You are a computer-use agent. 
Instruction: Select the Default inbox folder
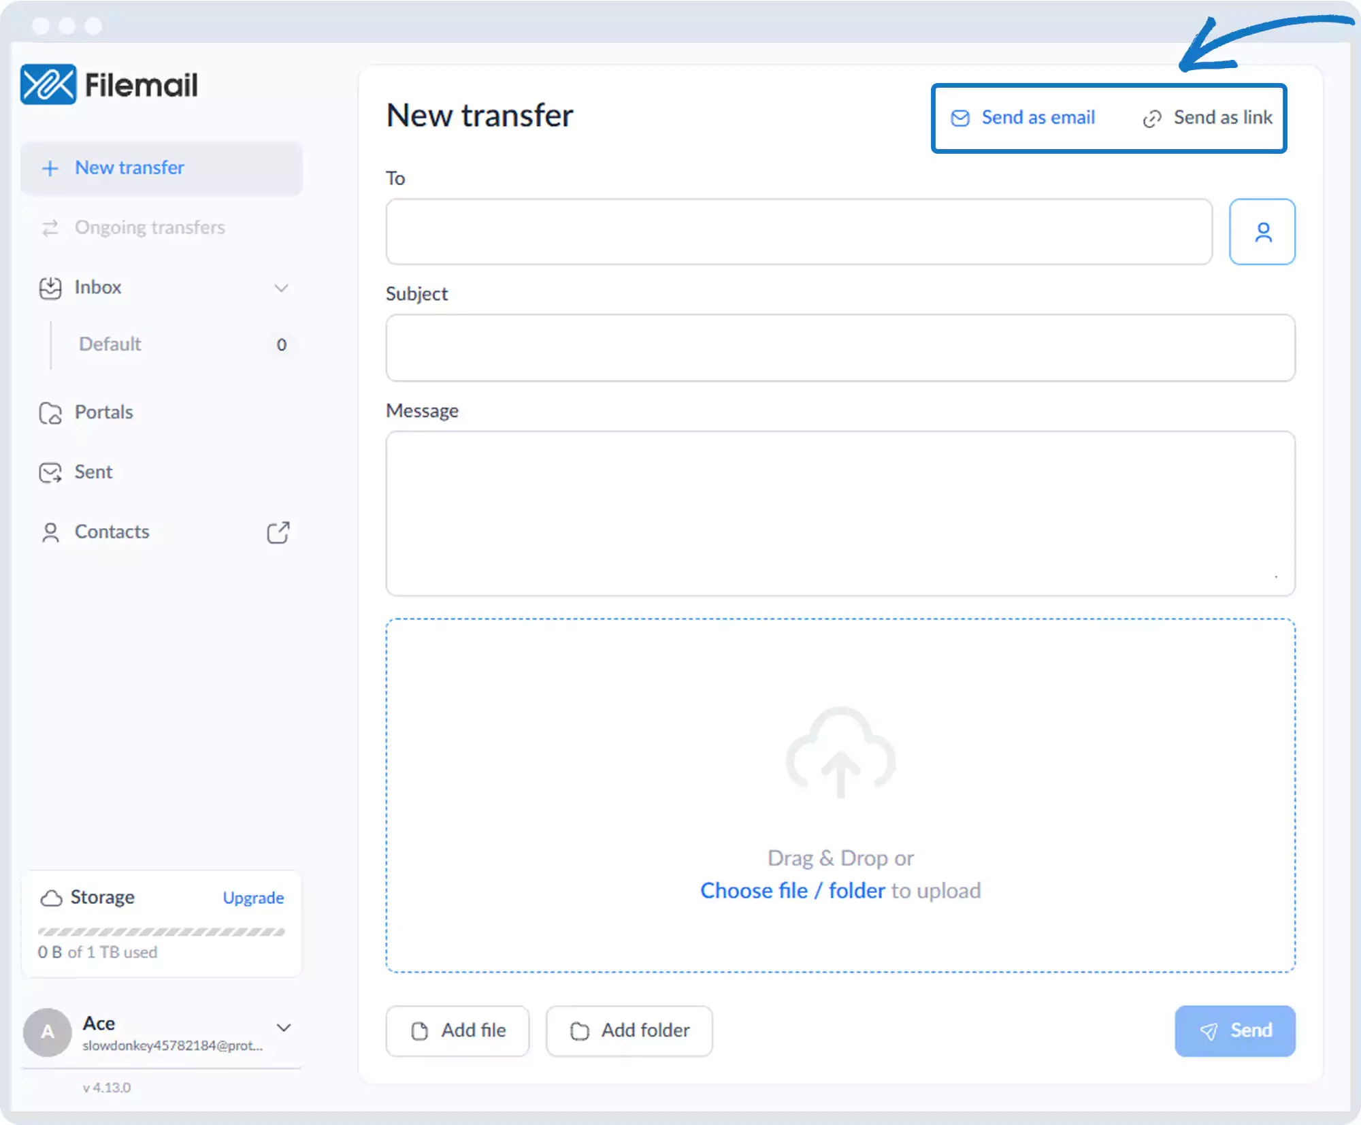tap(110, 344)
